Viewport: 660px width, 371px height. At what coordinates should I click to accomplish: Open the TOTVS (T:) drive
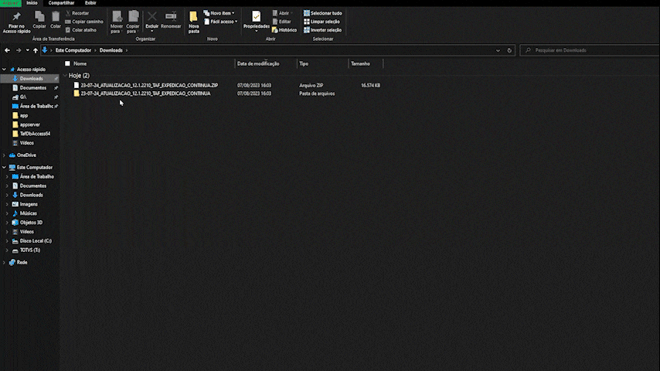tap(30, 250)
